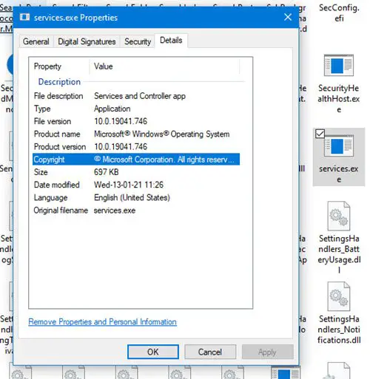Select SettingsHandlers_BatteryUsage.dll file icon
The width and height of the screenshot is (370, 379).
click(339, 216)
